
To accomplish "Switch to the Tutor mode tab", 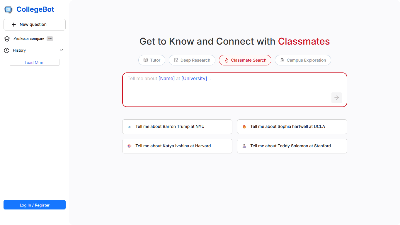I will (152, 60).
